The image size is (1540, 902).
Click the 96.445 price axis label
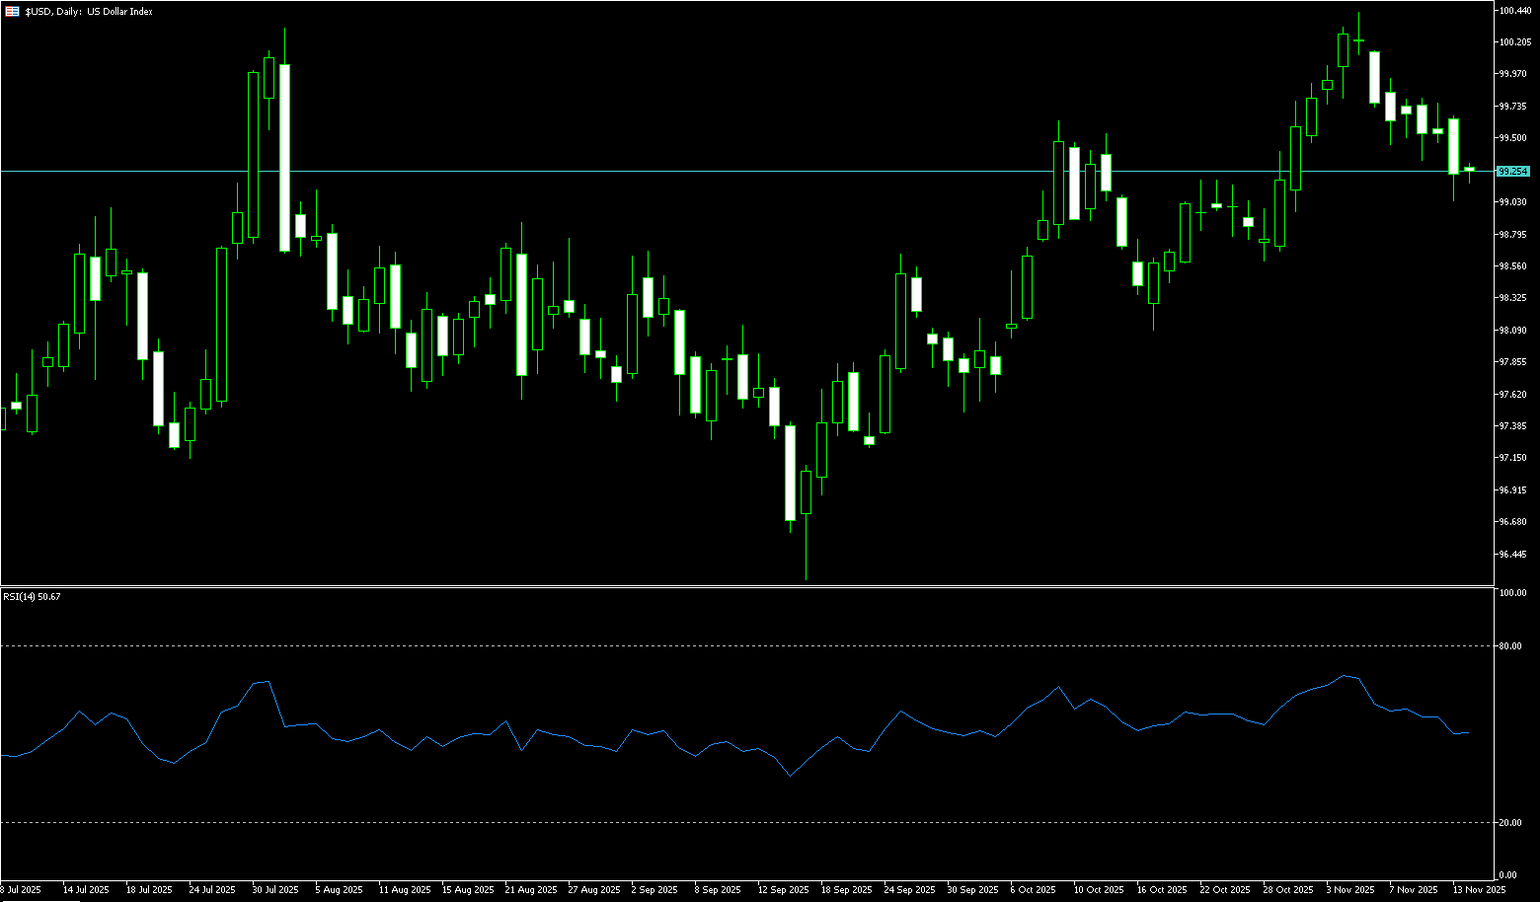click(1512, 555)
